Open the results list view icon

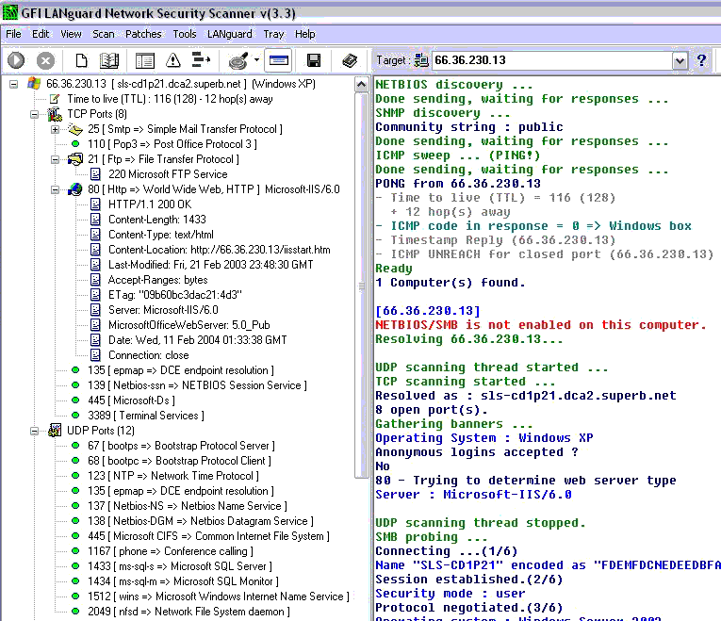tap(145, 60)
